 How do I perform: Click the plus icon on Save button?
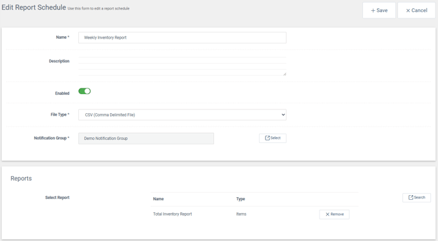[373, 11]
